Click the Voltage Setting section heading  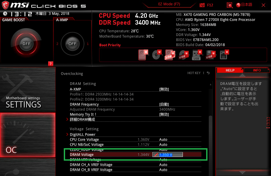coord(84,129)
